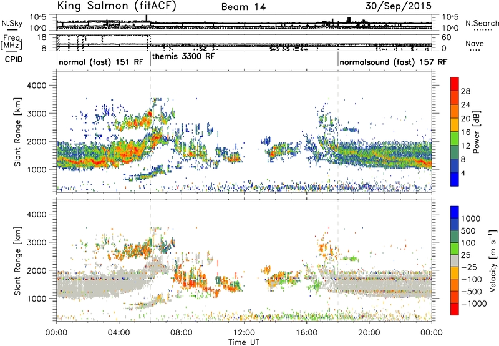Click the Slant Range [km] label of the velocity panel

[17, 260]
